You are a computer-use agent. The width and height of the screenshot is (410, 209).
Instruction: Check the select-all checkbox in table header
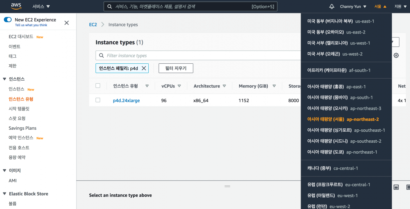(98, 86)
